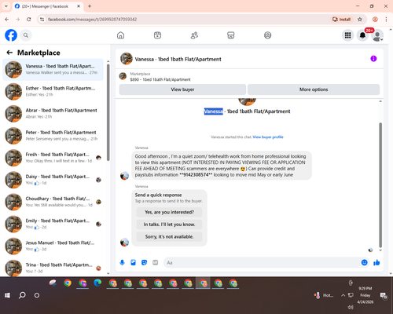This screenshot has width=393, height=314.
Task: Attach a photo icon in composer
Action: tap(133, 262)
